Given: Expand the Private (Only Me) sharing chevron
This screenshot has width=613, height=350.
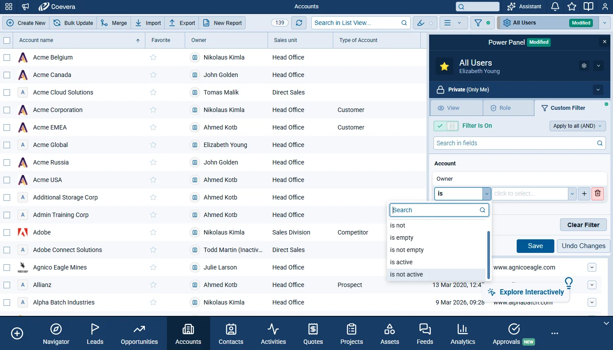Looking at the screenshot, I should (x=598, y=90).
